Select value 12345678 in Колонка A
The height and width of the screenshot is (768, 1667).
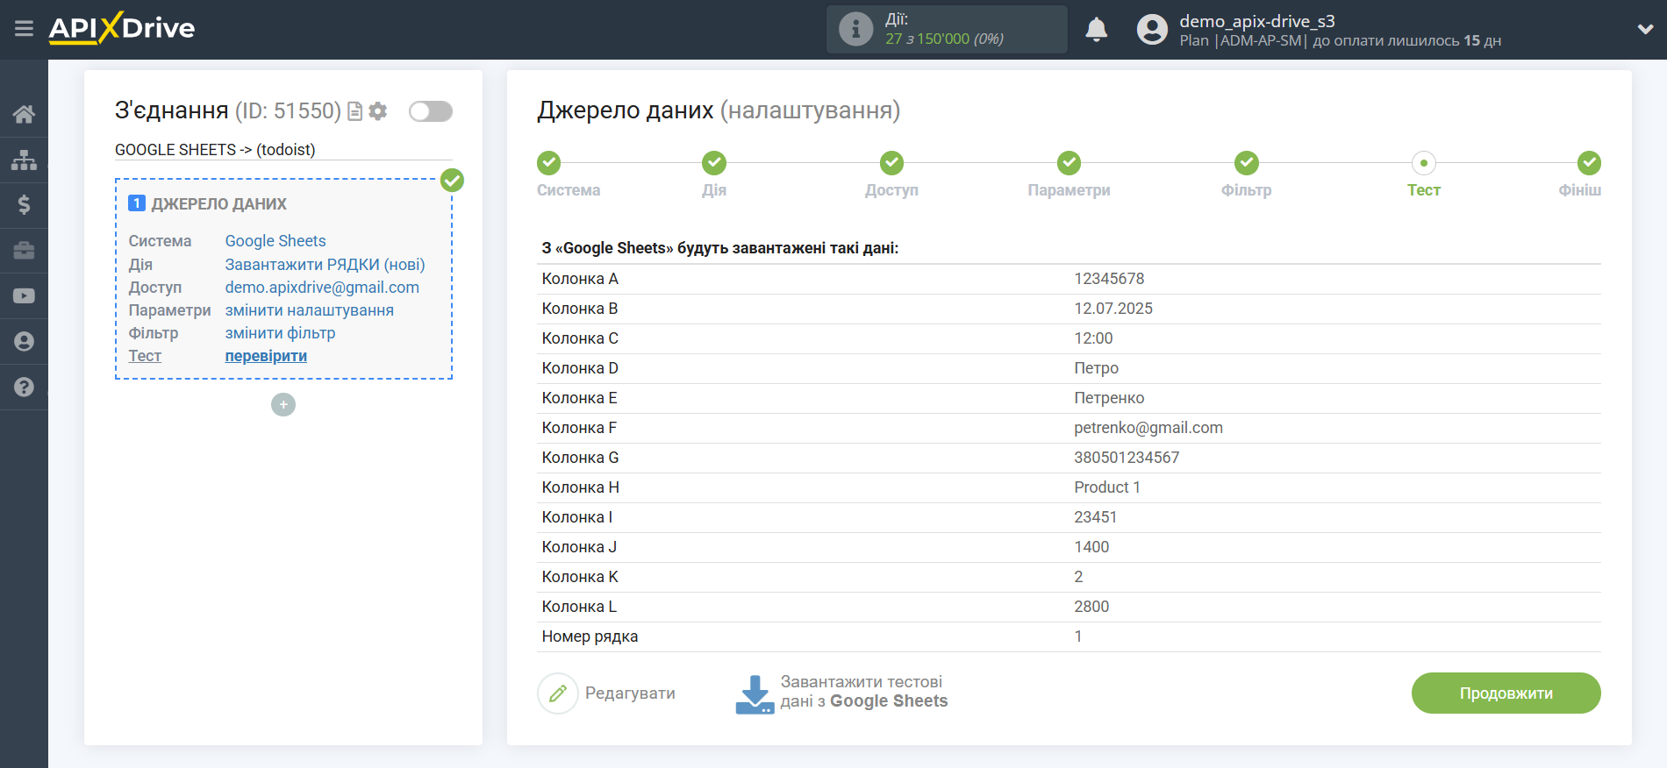coord(1109,279)
